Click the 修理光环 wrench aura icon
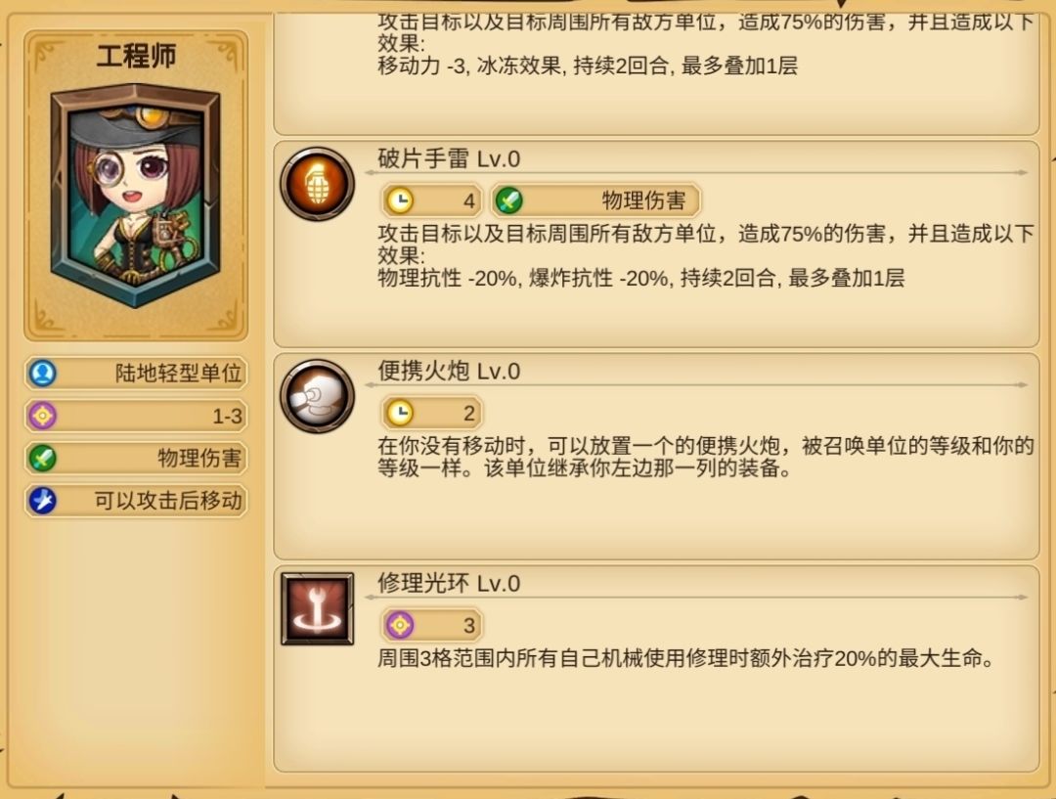Screen dimensions: 1056x799 click(317, 608)
